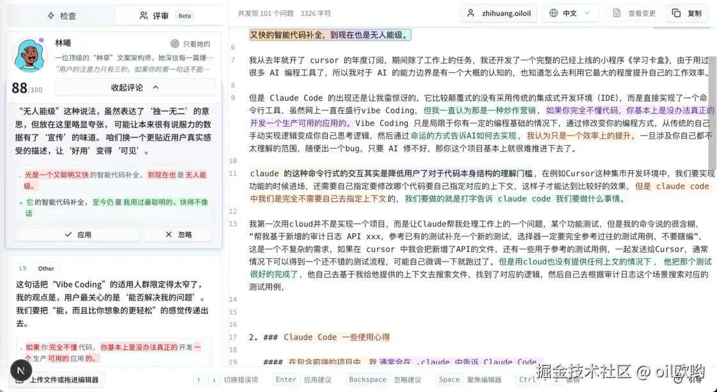Click the checkmark icon on 应用
This screenshot has width=717, height=392.
coord(68,235)
